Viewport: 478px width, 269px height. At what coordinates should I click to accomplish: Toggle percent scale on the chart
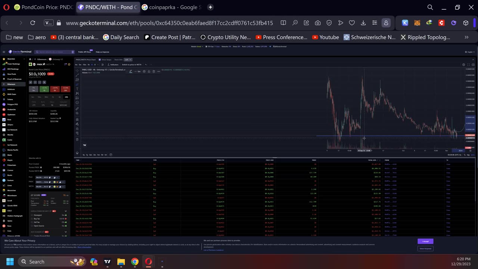(465, 155)
